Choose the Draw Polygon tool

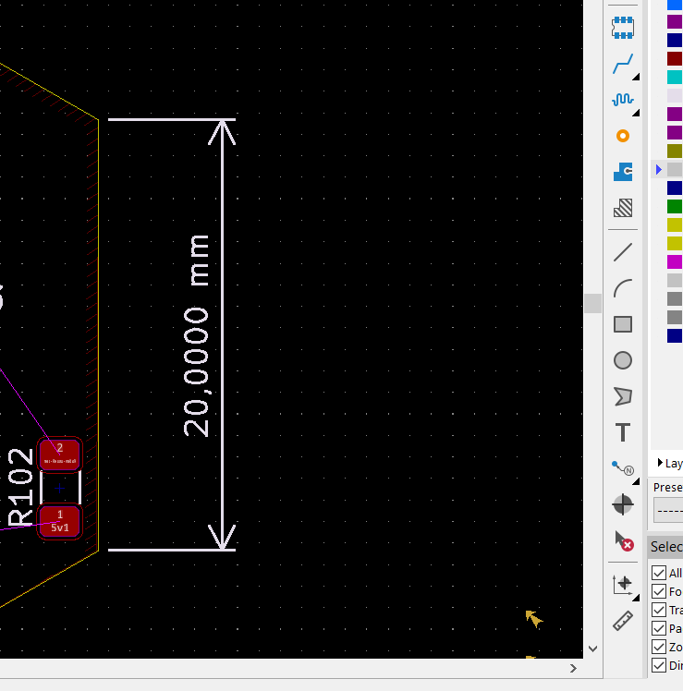pos(623,396)
